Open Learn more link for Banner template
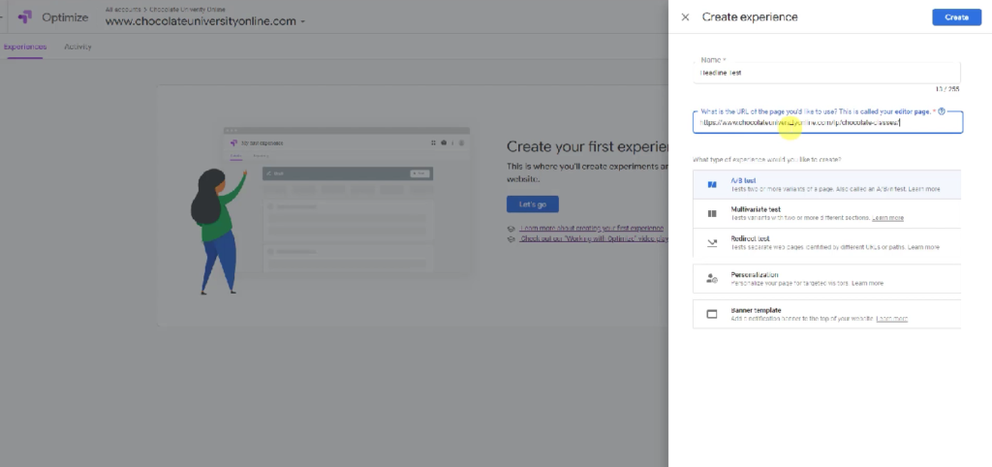The height and width of the screenshot is (467, 992). pos(891,319)
